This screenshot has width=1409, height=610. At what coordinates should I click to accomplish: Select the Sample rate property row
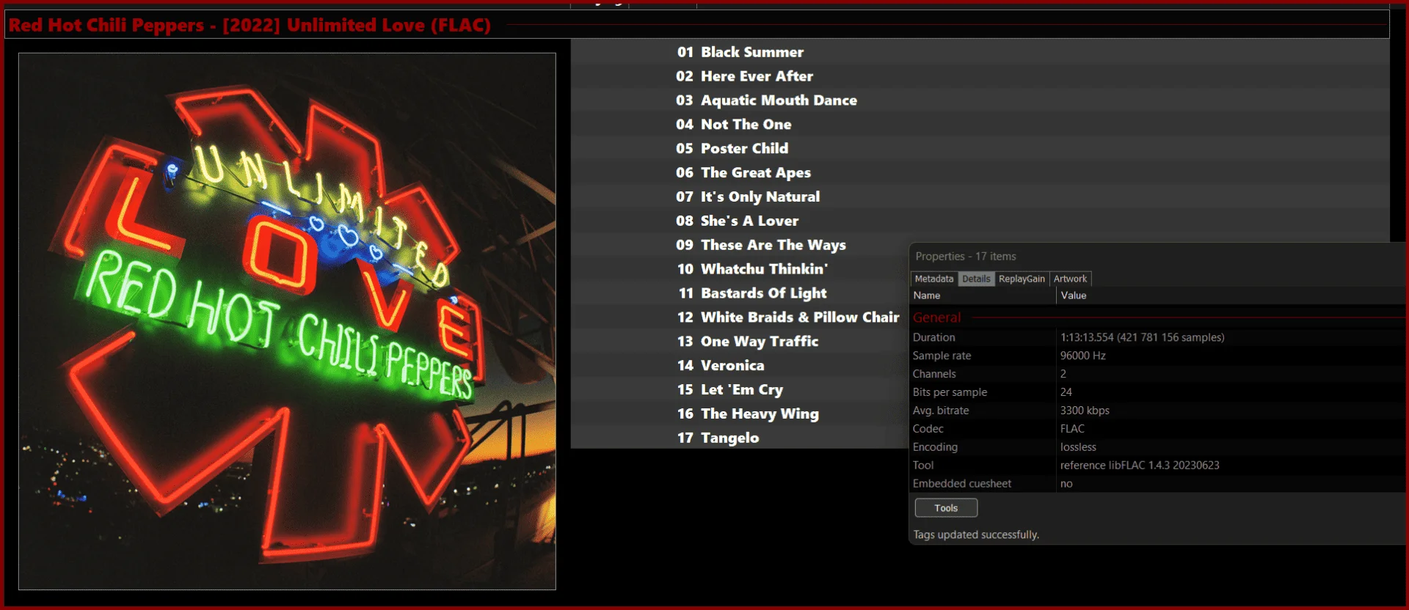point(1157,356)
